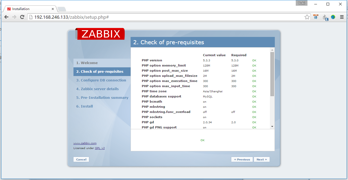348x180 pixels.
Task: Click the 'PHP mbstring.func_overload' label
Action: pos(166,112)
